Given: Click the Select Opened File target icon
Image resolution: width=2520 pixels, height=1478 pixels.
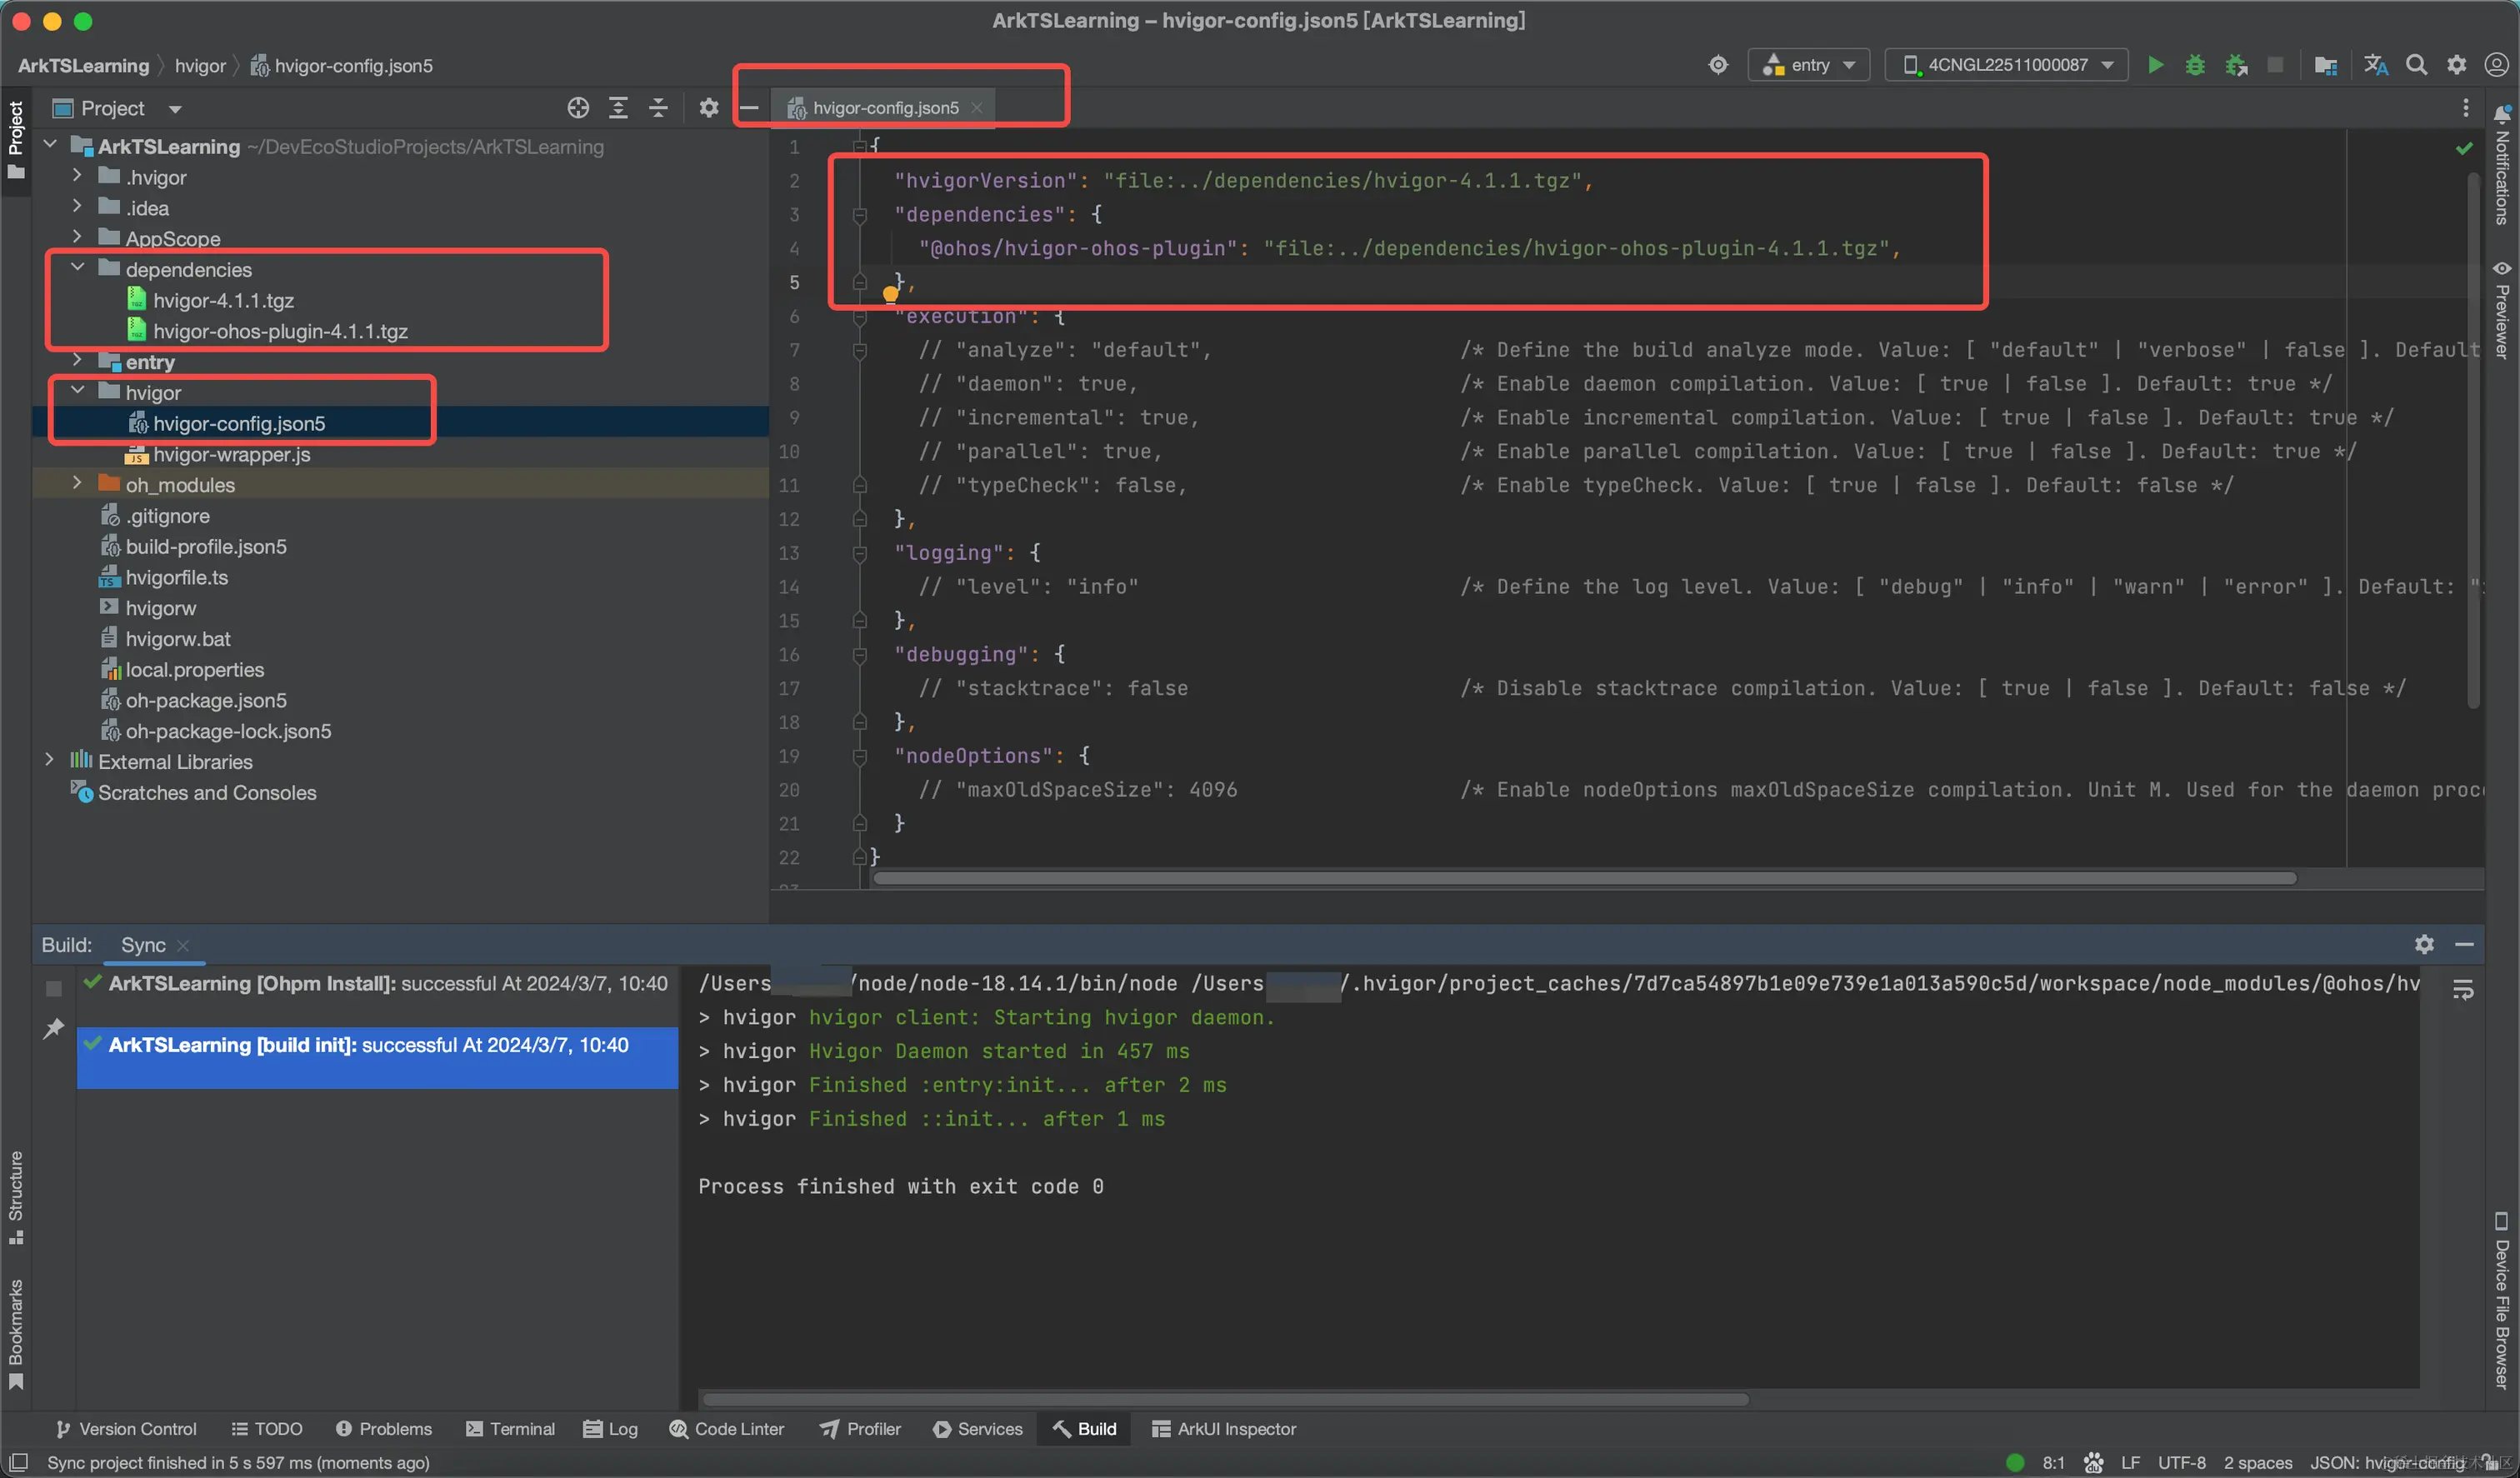Looking at the screenshot, I should tap(578, 108).
